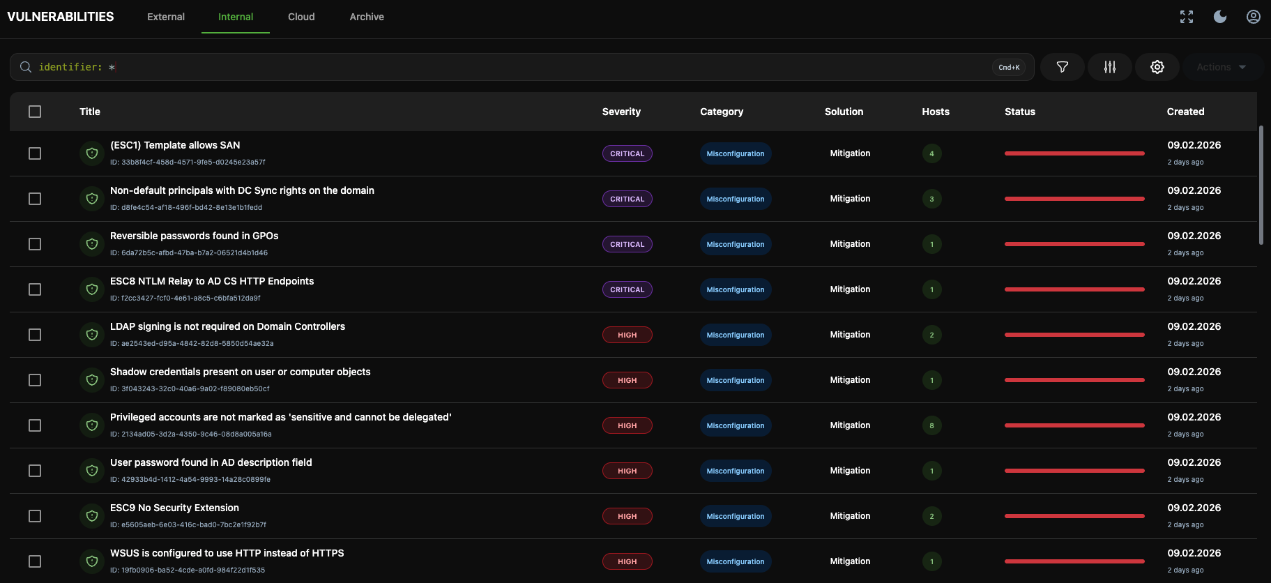The height and width of the screenshot is (583, 1271).
Task: Click hosts count badge for DC Sync row
Action: [931, 199]
